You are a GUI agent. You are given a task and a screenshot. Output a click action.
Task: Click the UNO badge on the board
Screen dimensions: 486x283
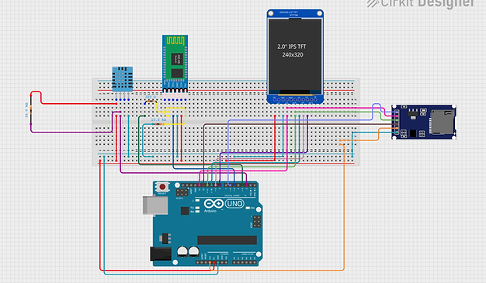234,204
